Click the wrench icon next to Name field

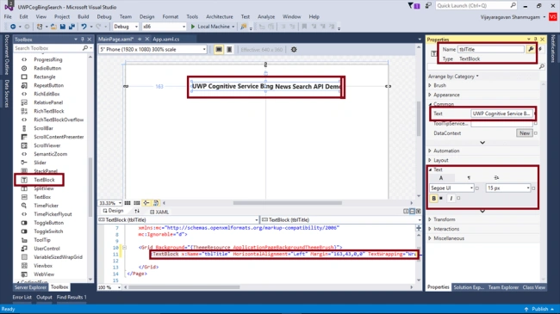[531, 49]
